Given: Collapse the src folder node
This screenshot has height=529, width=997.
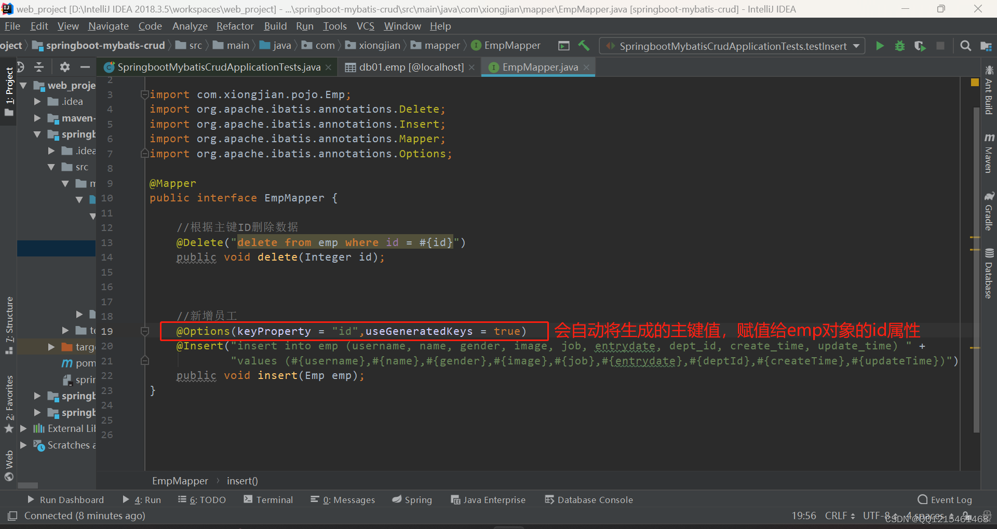Looking at the screenshot, I should [x=51, y=167].
